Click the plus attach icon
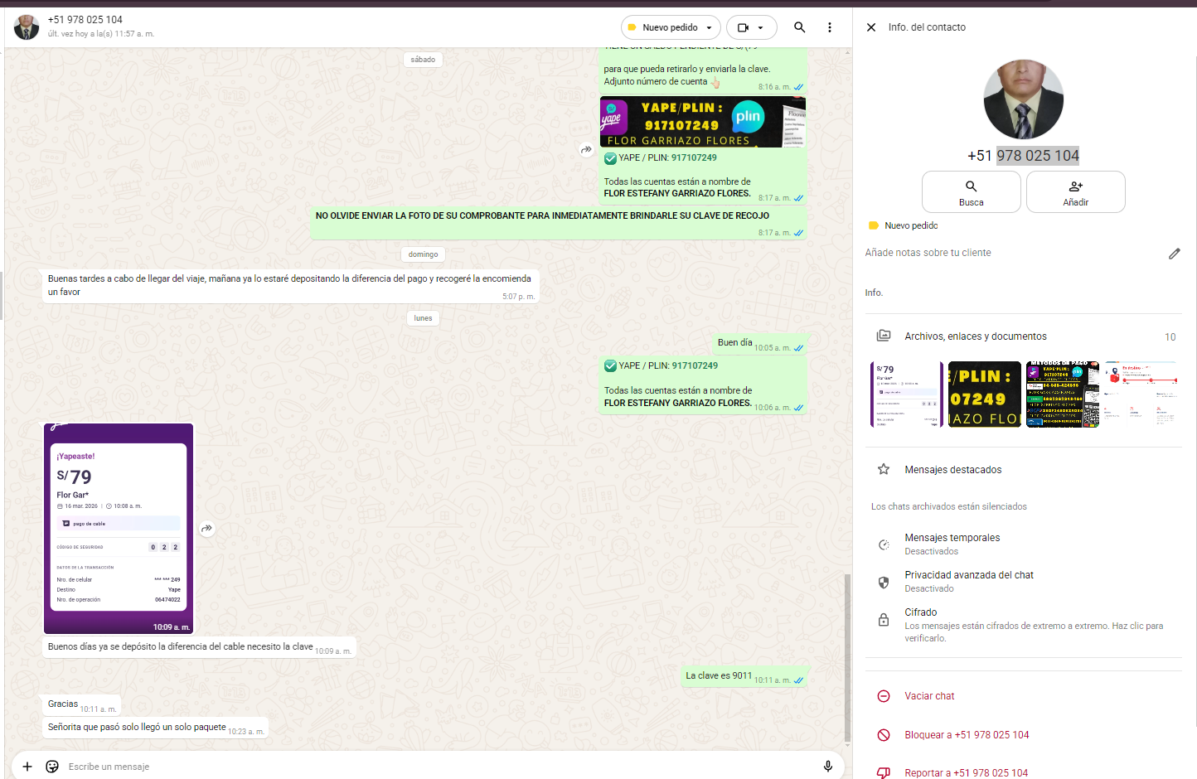The height and width of the screenshot is (779, 1197). (27, 767)
